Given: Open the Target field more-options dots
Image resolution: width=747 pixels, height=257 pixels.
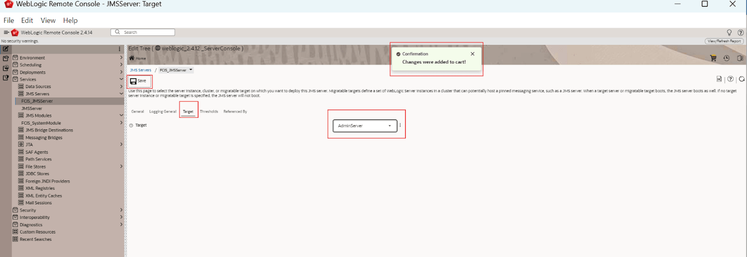Looking at the screenshot, I should [x=400, y=126].
